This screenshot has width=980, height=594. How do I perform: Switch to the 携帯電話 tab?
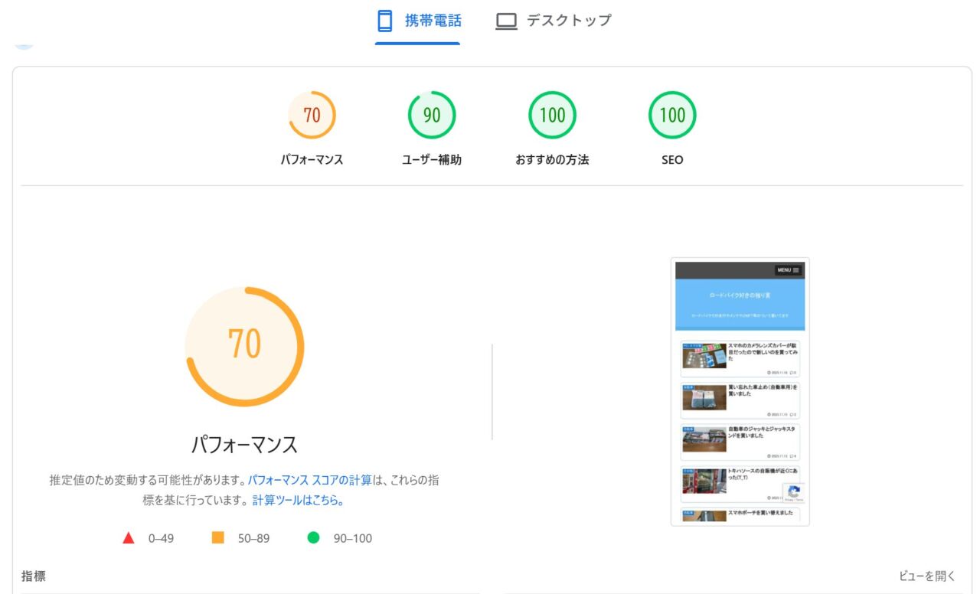point(418,21)
